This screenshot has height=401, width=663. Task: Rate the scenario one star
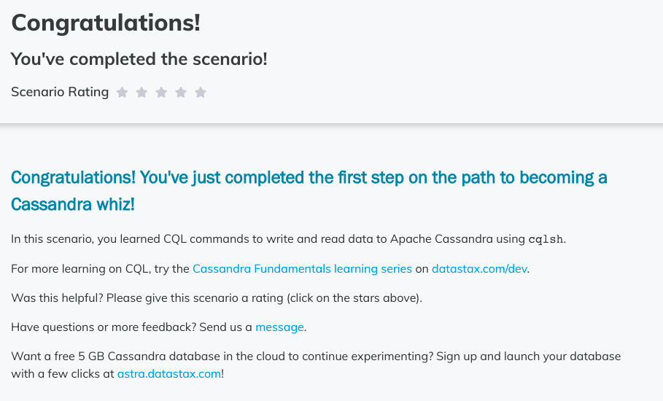tap(123, 92)
